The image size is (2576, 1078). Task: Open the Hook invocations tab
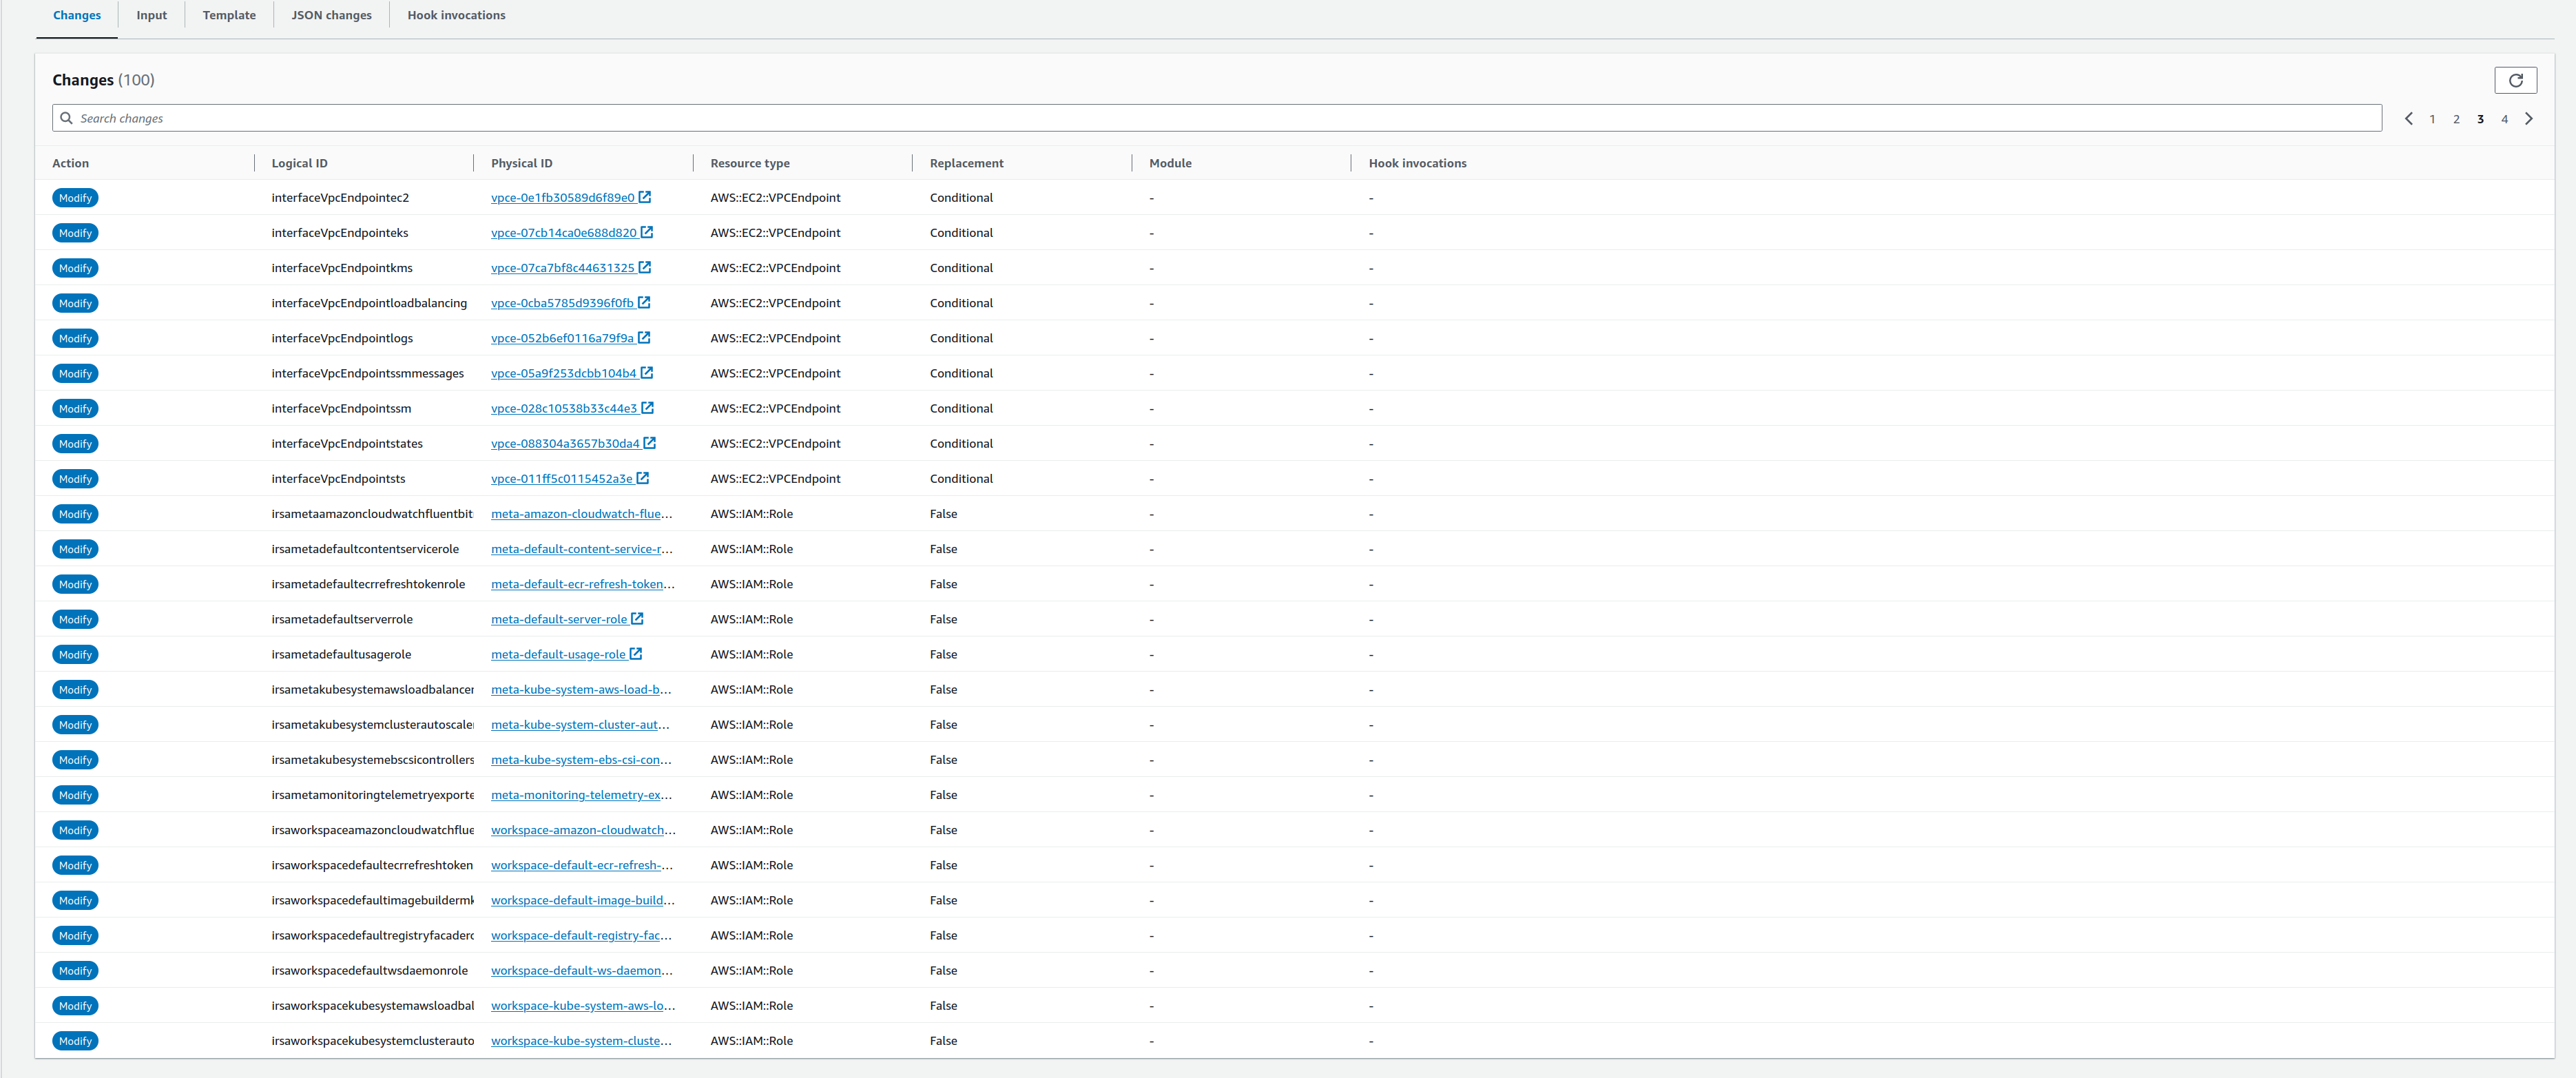click(457, 14)
